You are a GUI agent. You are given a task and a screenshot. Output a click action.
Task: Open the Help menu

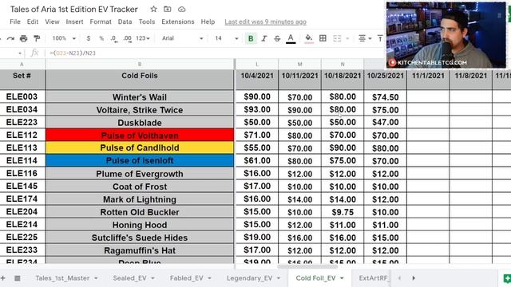pyautogui.click(x=208, y=22)
